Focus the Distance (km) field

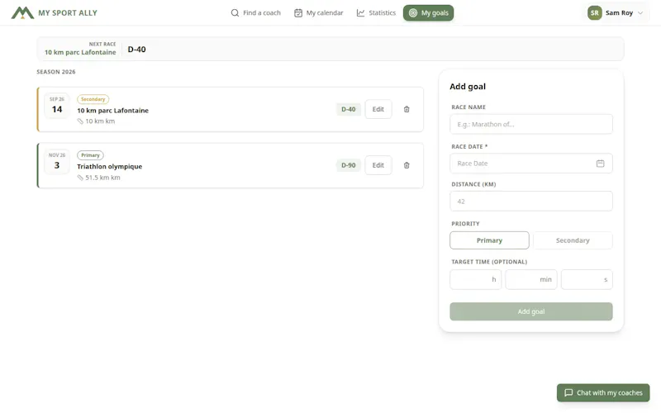(x=531, y=202)
